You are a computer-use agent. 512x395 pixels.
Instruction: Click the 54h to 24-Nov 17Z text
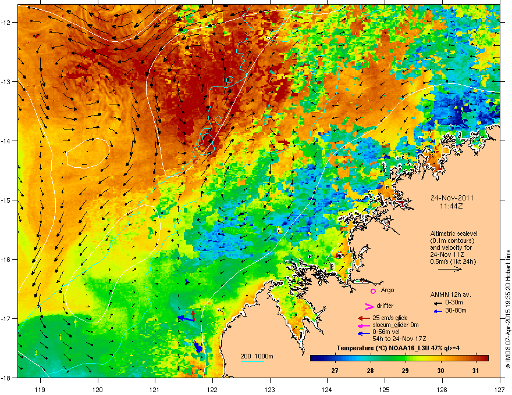[399, 339]
